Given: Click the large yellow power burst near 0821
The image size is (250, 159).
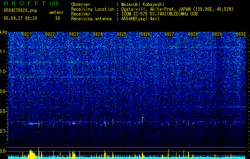Looking at the screenshot, I should coord(32,153).
